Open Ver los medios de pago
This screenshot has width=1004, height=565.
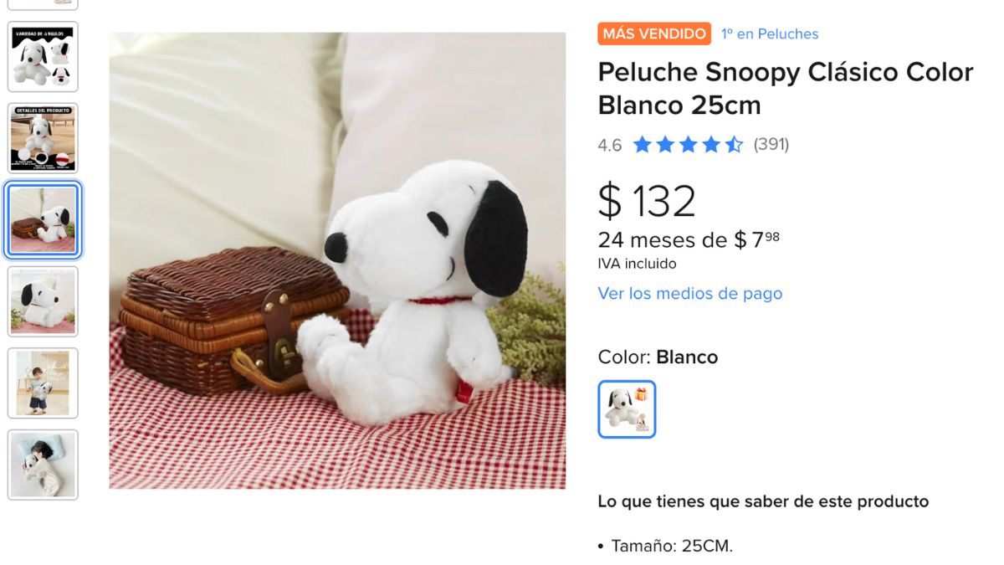[690, 294]
